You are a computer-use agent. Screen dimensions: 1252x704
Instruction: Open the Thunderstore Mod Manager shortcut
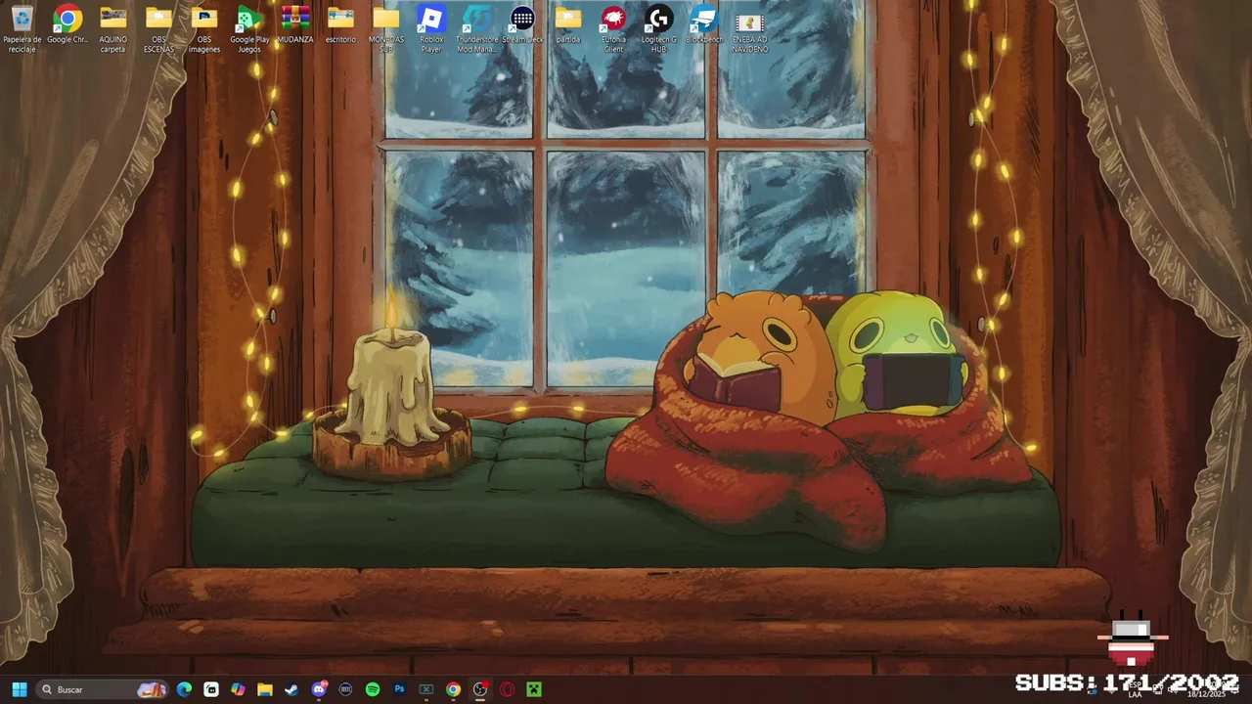pos(477,29)
